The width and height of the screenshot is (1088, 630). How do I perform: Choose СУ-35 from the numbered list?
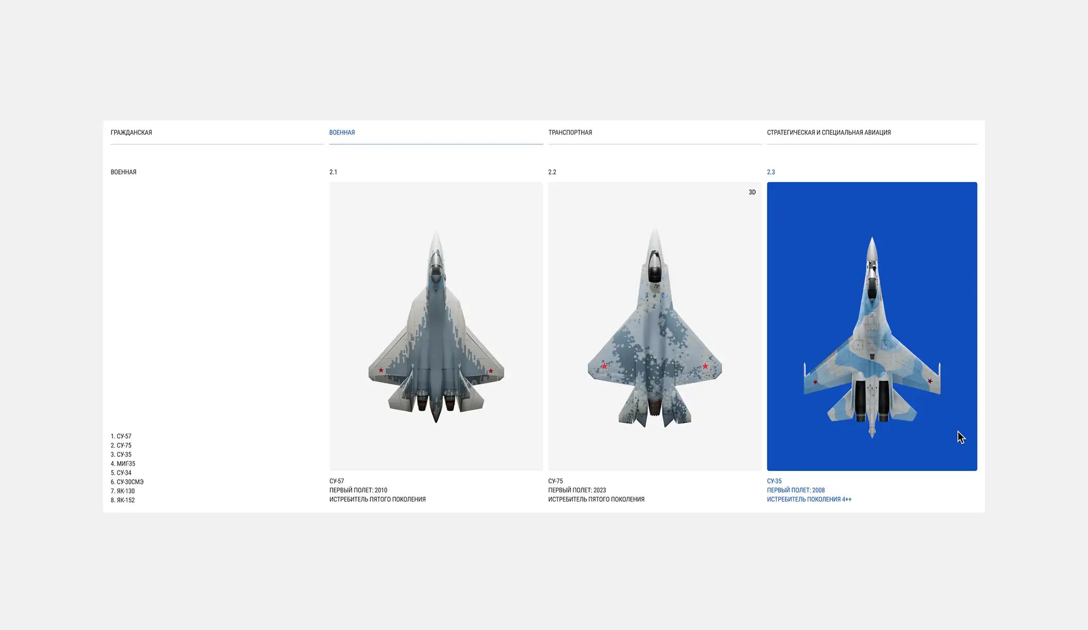point(121,454)
